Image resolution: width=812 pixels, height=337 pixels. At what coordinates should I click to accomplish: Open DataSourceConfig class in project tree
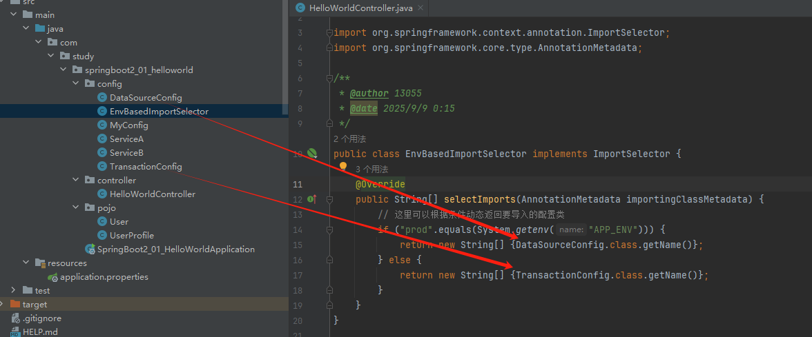click(146, 97)
